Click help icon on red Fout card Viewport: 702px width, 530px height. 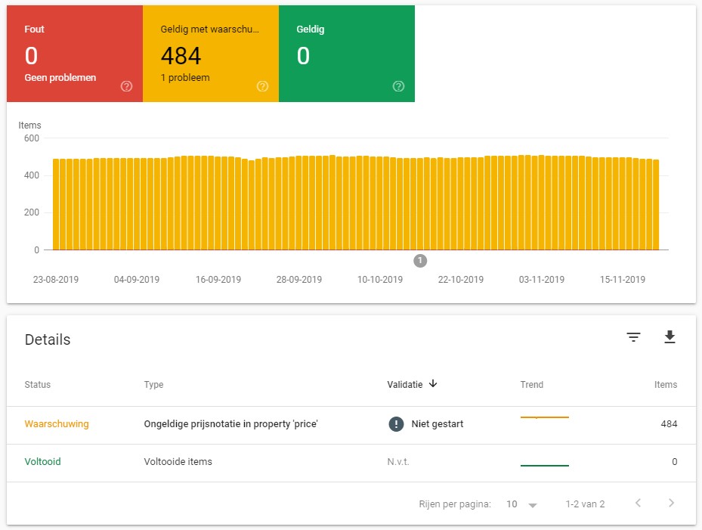click(126, 86)
